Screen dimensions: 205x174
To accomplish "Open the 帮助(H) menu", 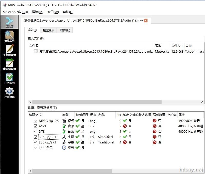I will point(68,12).
